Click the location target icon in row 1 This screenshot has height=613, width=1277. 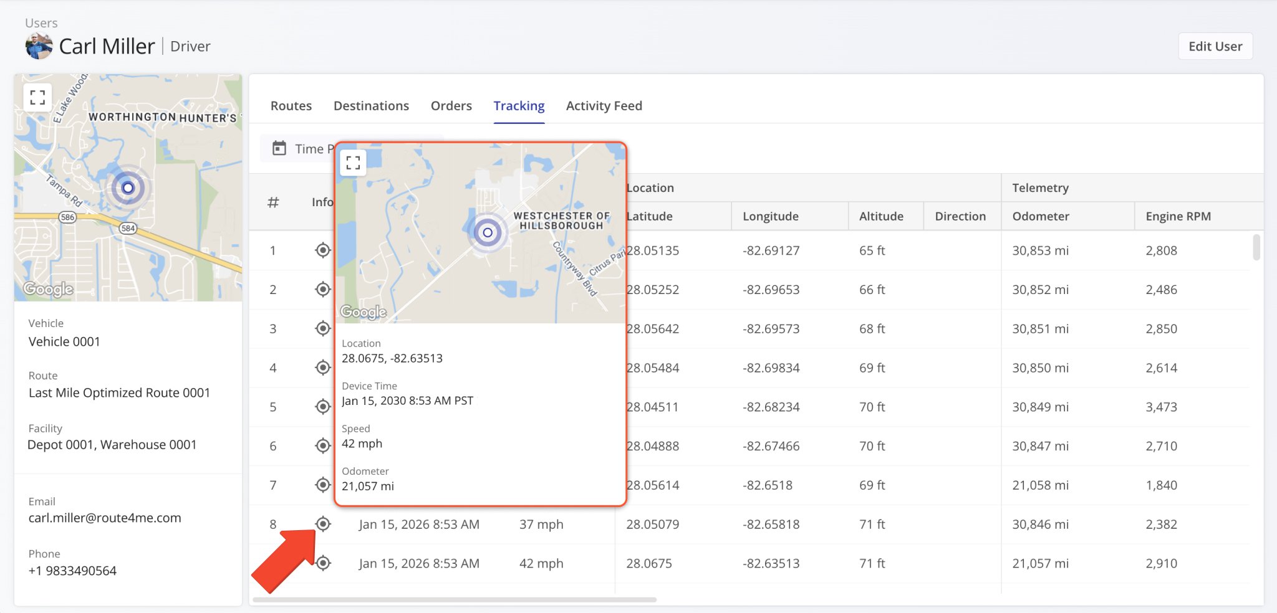tap(322, 250)
